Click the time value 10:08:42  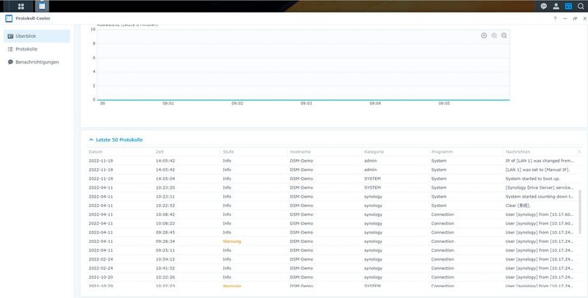pos(165,214)
